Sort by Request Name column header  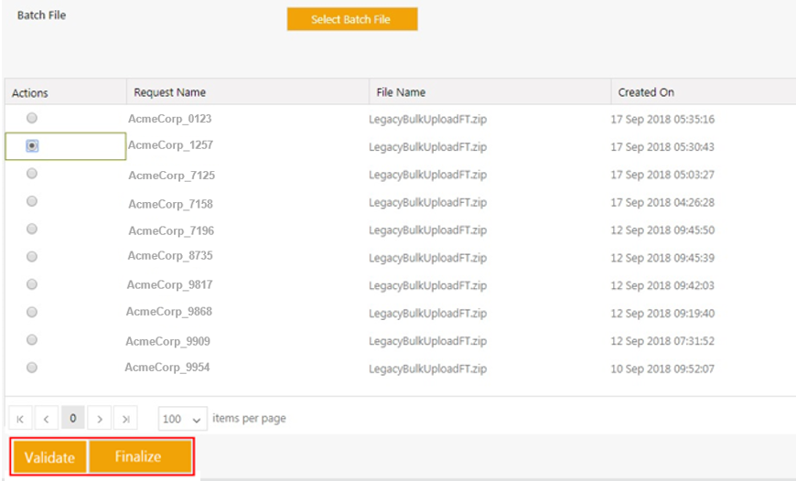click(169, 92)
